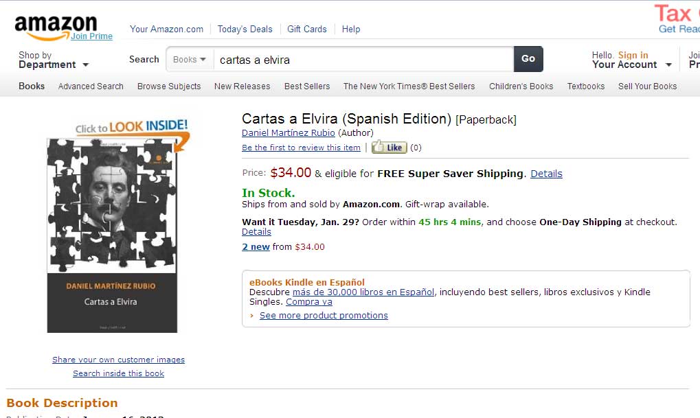Screen dimensions: 700x418
Task: Click the search box containing cartas a elvira
Action: tap(363, 60)
